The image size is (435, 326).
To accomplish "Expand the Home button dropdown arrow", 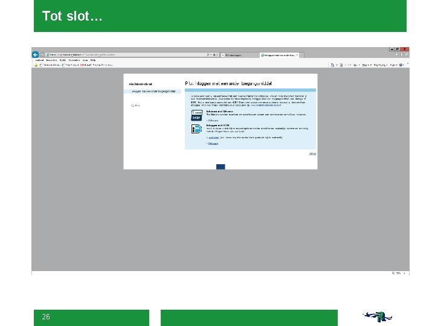I will click(337, 65).
